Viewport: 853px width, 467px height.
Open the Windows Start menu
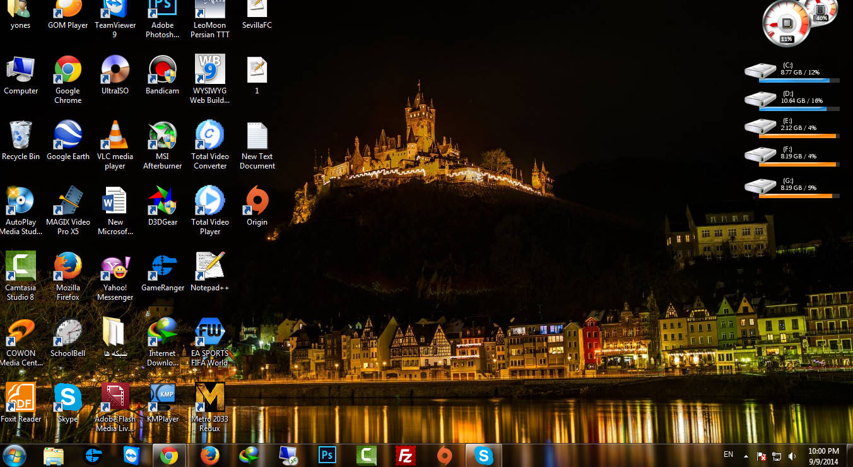[x=15, y=455]
